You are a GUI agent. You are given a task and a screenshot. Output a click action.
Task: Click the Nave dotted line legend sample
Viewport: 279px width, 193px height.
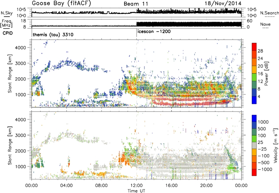pyautogui.click(x=265, y=28)
